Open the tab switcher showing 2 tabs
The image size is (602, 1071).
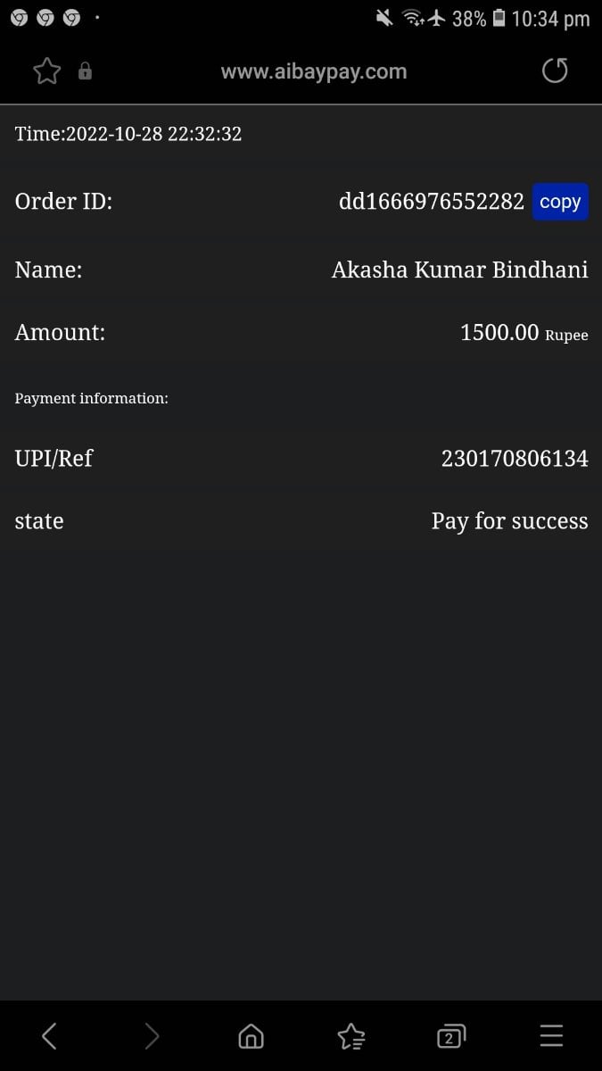coord(450,1035)
